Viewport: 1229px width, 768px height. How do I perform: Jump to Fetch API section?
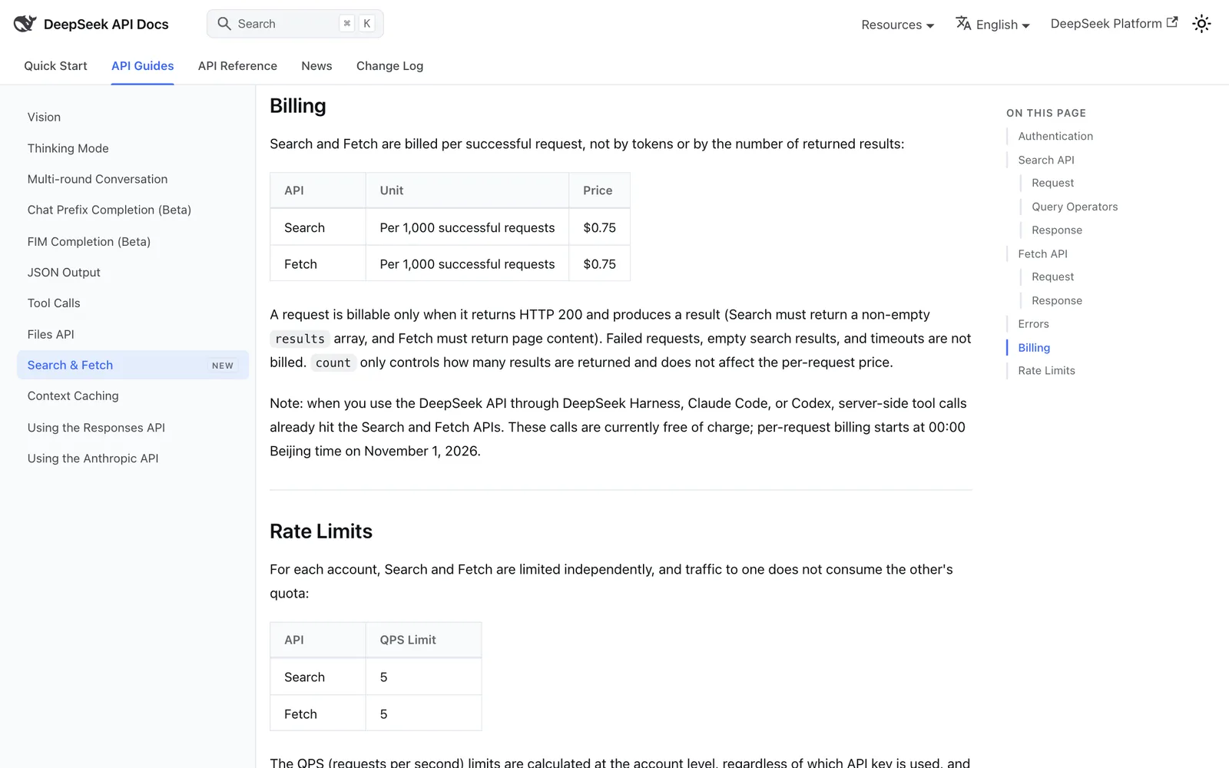(x=1042, y=253)
